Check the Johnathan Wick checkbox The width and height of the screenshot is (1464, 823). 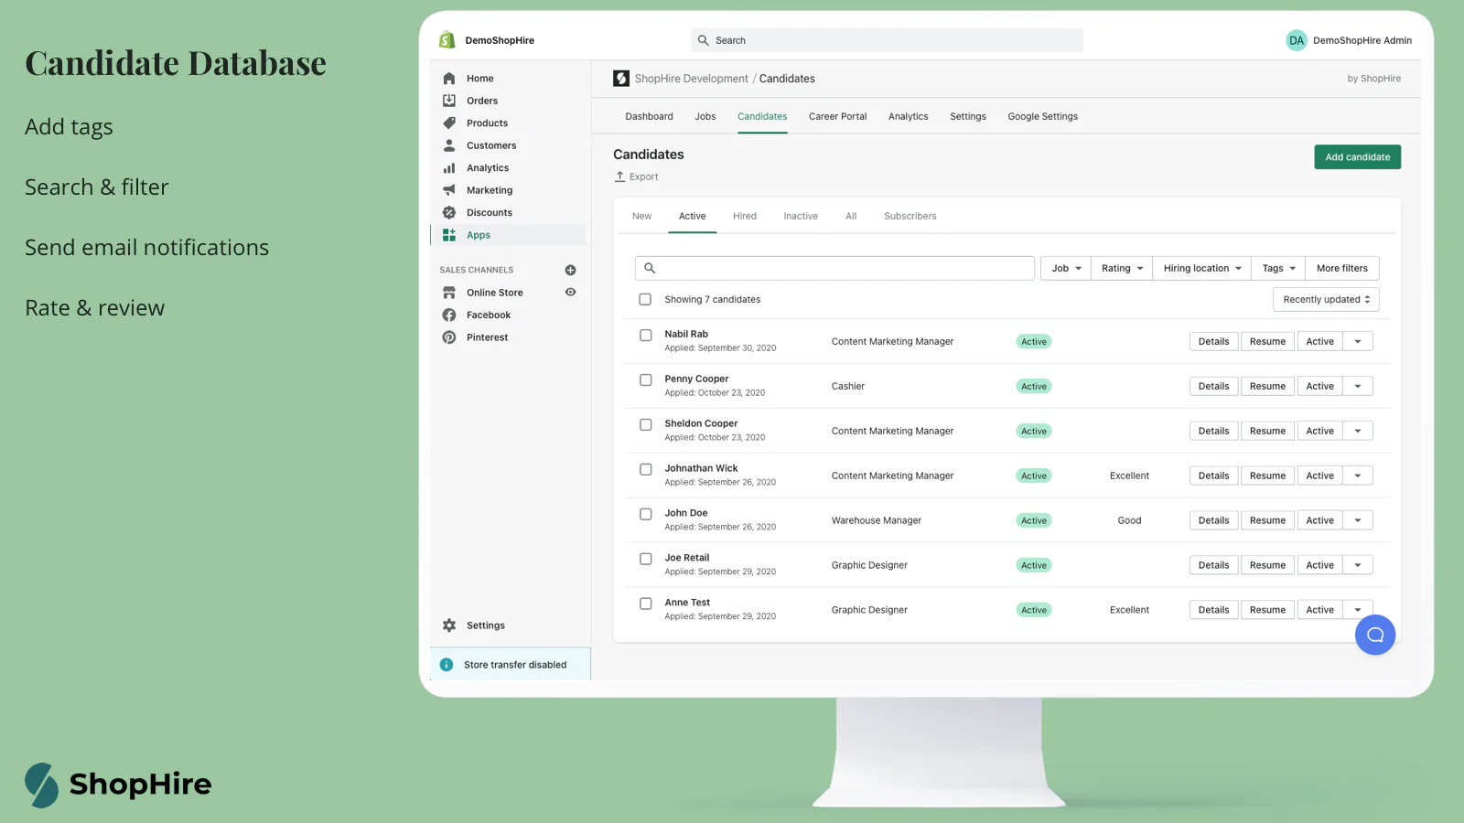coord(646,469)
